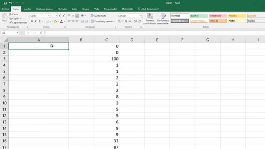The width and height of the screenshot is (265, 149).
Task: Save the workbook with the floppy icon
Action: [x=5, y=3]
